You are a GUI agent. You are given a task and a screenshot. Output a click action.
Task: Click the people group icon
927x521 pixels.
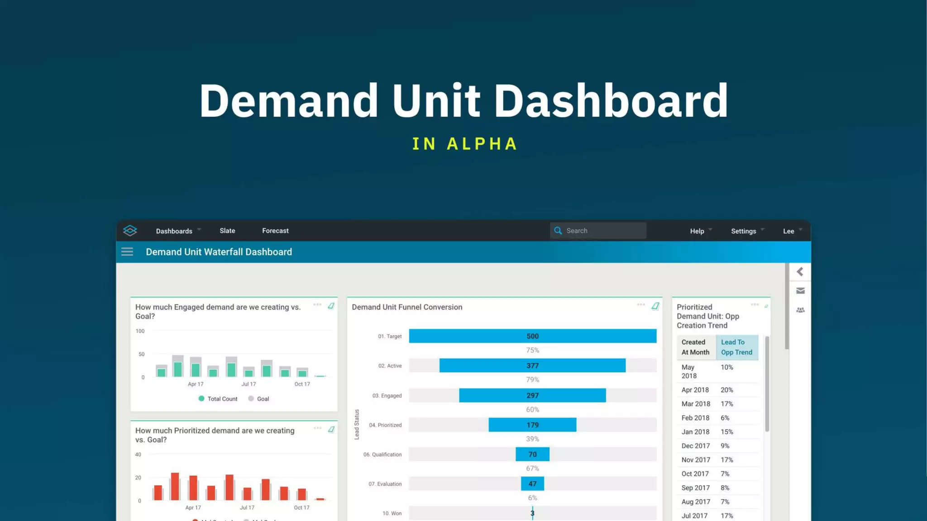pos(800,310)
